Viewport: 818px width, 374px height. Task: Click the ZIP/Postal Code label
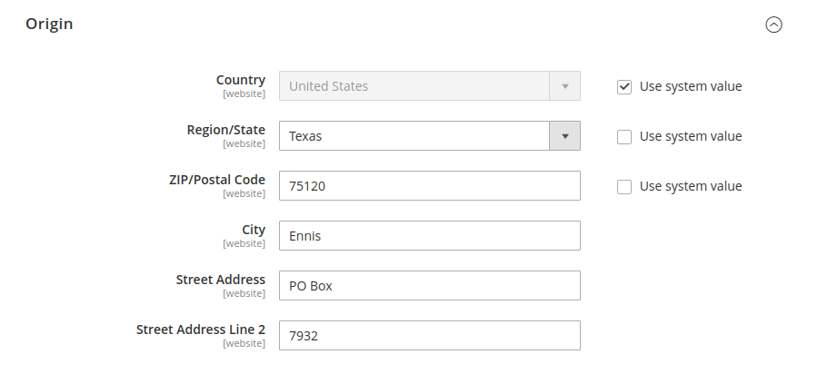pyautogui.click(x=217, y=180)
